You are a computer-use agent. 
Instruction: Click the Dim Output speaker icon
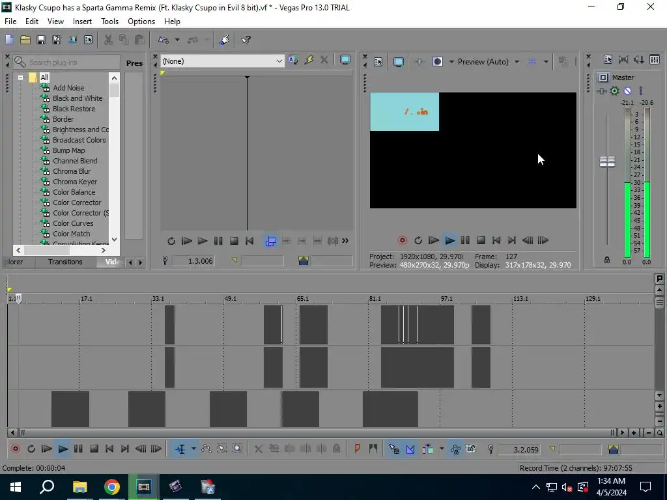coord(638,59)
